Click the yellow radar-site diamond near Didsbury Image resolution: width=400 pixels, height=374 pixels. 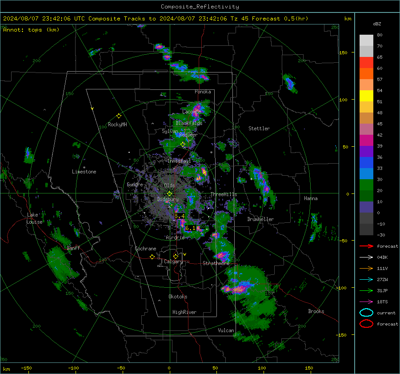(169, 194)
